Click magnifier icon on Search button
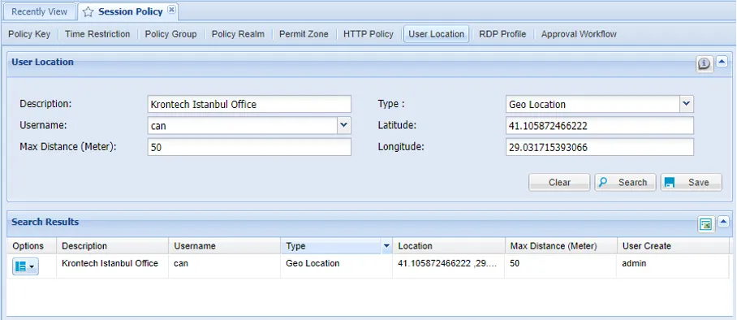This screenshot has width=737, height=320. point(604,182)
